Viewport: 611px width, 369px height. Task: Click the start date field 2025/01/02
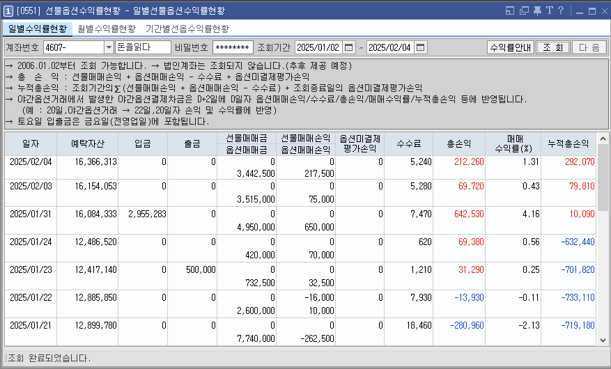click(319, 47)
